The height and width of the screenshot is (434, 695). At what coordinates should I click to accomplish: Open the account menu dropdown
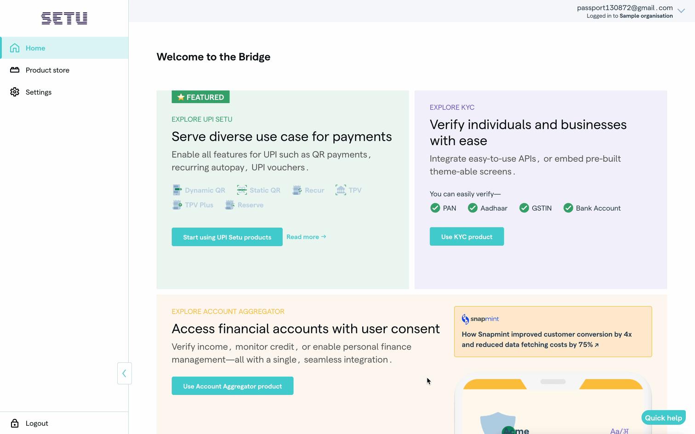681,11
